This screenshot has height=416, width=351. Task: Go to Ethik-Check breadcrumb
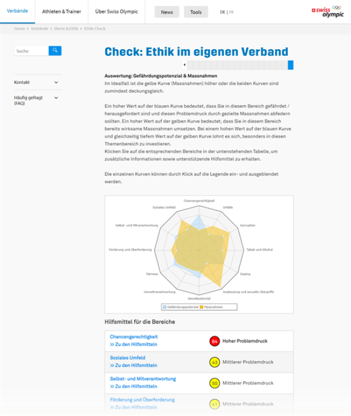coord(94,29)
